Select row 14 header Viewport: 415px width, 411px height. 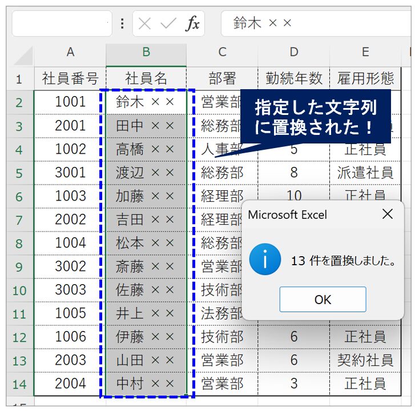[x=19, y=384]
